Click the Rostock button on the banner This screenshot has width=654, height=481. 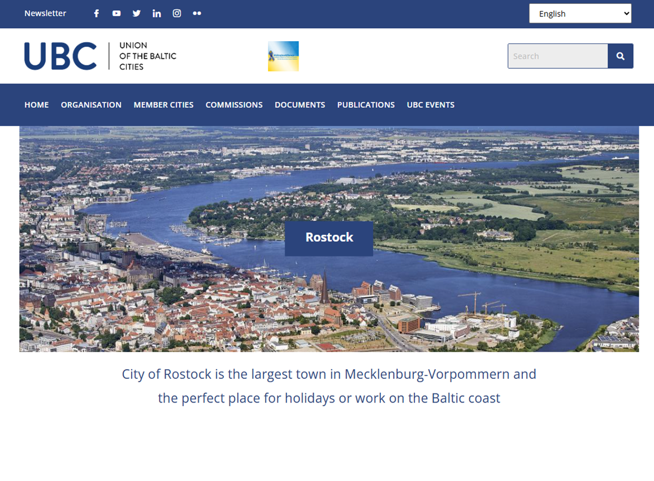(x=329, y=238)
